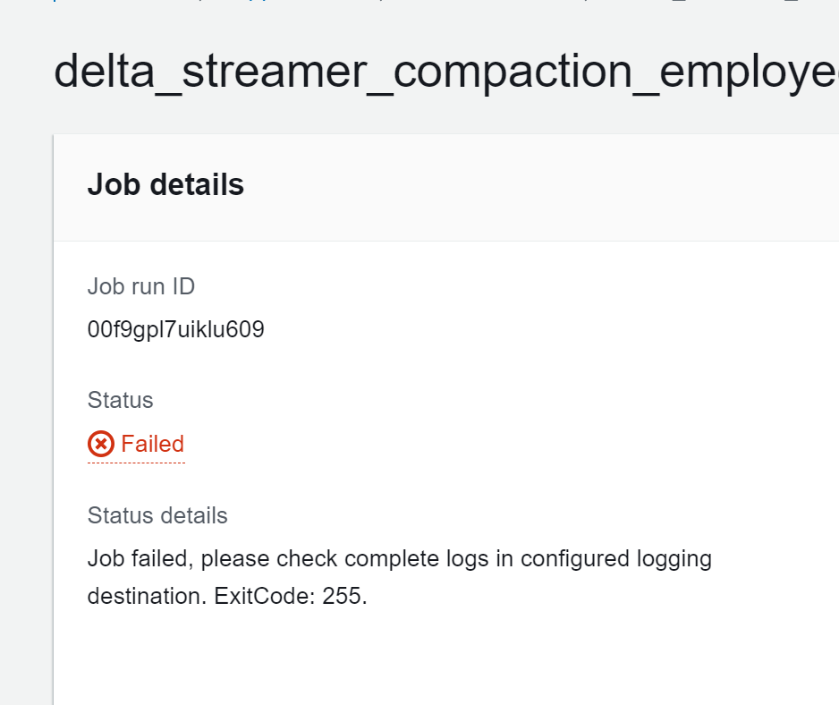Click the word 'employe' at the title's end
839x705 pixels.
(750, 73)
